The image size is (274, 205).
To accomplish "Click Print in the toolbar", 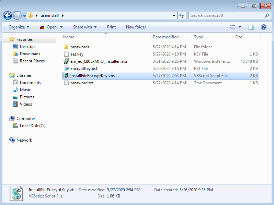I will point(111,27).
